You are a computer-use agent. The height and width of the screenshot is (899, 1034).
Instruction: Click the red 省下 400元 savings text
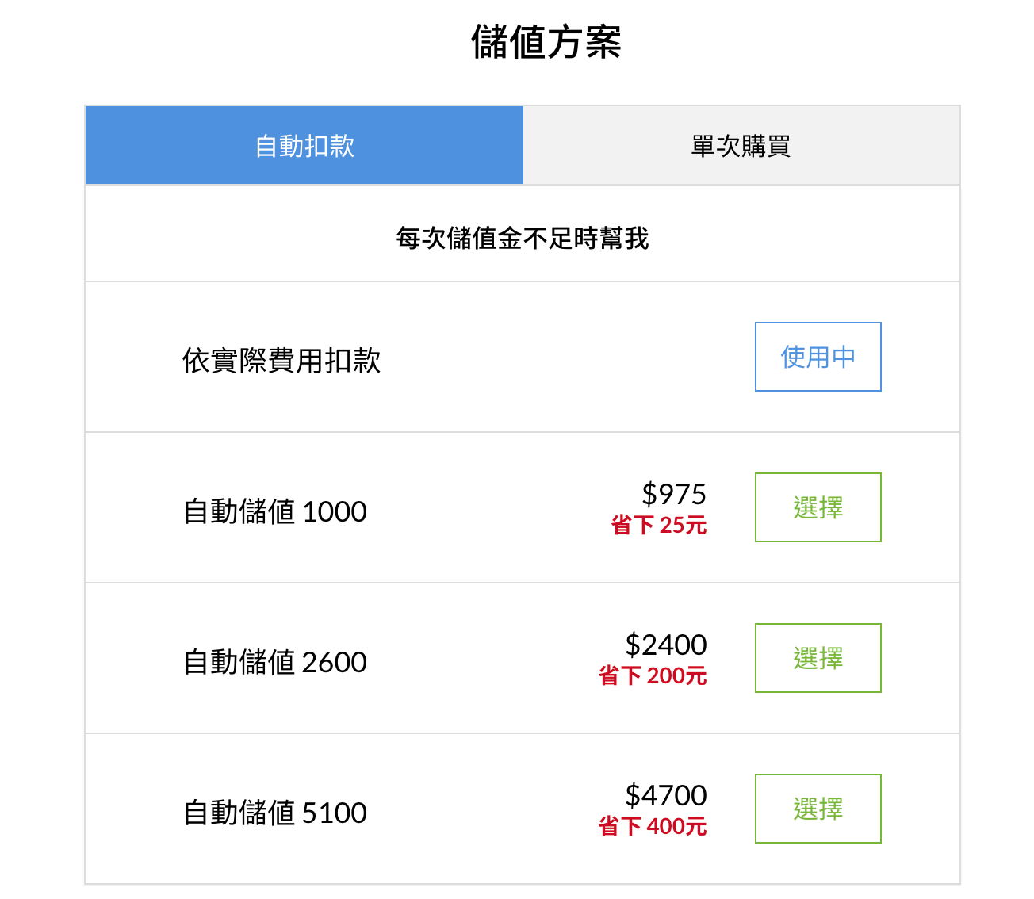click(653, 826)
